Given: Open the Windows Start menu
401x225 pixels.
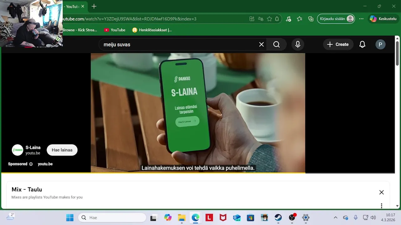Looking at the screenshot, I should [70, 217].
